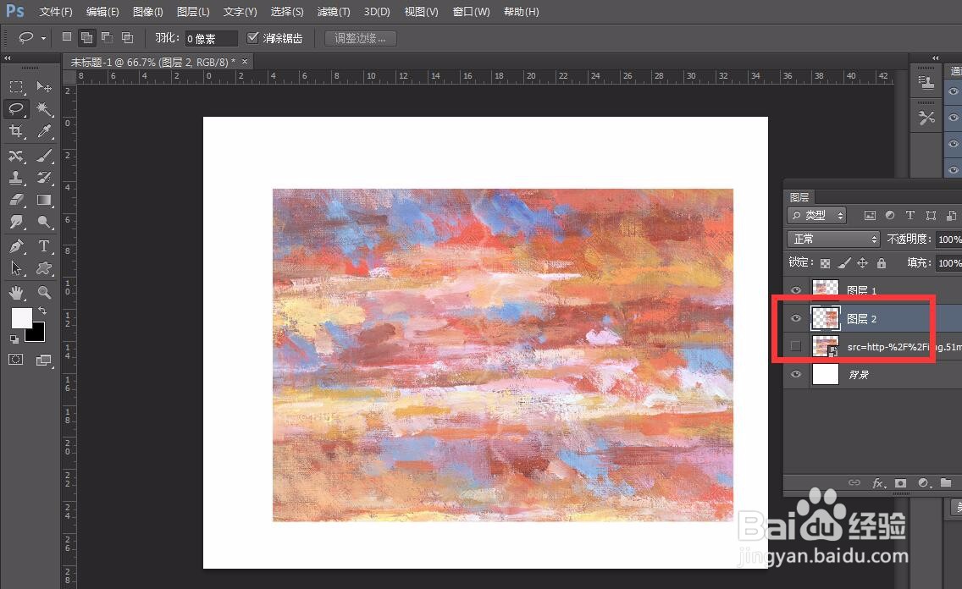Click the foreground color swatch
This screenshot has height=589, width=962.
[x=21, y=317]
